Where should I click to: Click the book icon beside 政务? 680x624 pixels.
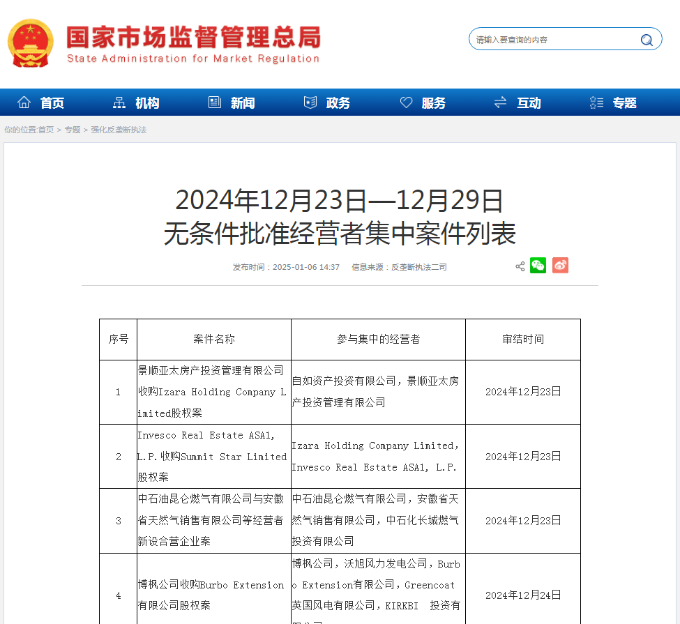pyautogui.click(x=310, y=102)
